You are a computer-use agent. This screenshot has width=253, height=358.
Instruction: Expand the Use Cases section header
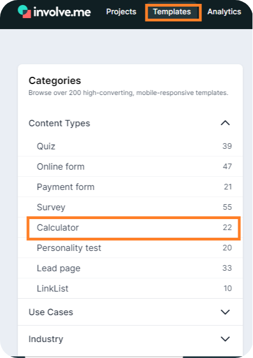tap(130, 312)
